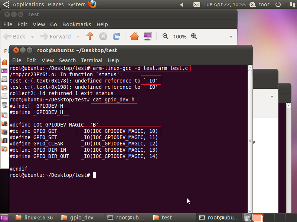297x222 pixels.
Task: Open the terminal Search menu
Action: (67, 60)
